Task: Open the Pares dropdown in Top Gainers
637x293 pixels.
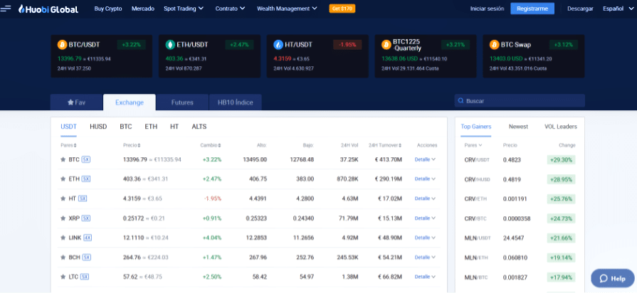Action: [x=473, y=145]
